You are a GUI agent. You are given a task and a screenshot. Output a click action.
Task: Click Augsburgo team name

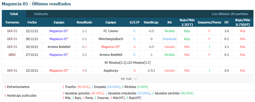(x=111, y=71)
